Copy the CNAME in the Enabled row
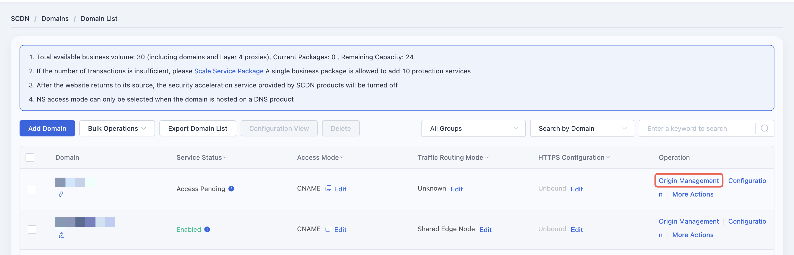 tap(328, 229)
